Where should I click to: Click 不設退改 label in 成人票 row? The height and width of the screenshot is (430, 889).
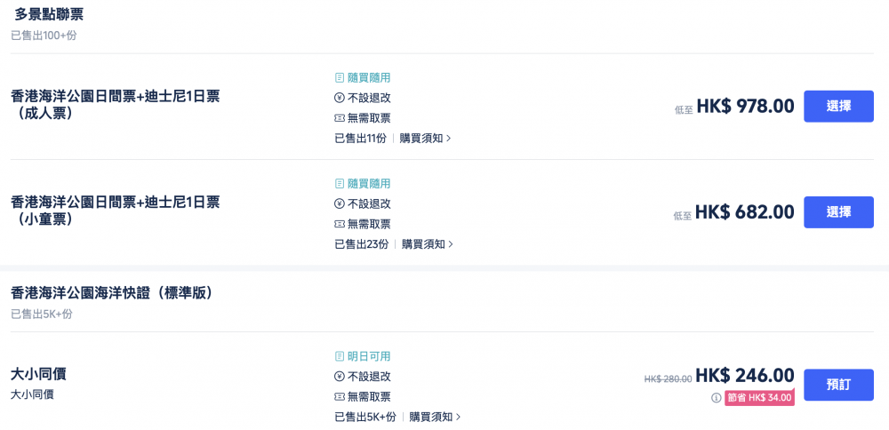[369, 98]
